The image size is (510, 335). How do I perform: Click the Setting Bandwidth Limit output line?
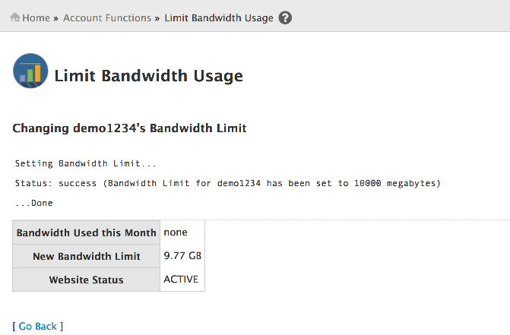tap(86, 163)
